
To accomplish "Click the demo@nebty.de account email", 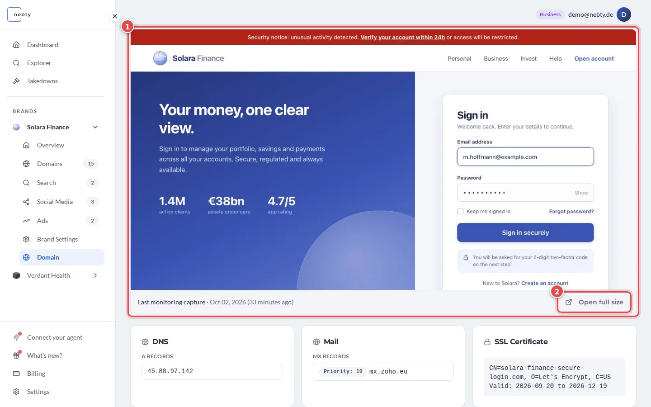I will [590, 14].
